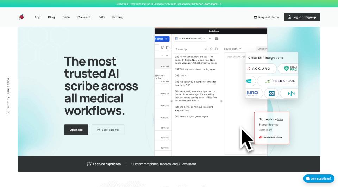Viewport: 338px width, 187px height.
Task: Click the left panel collapse handle of transcript
Action: pos(171,101)
